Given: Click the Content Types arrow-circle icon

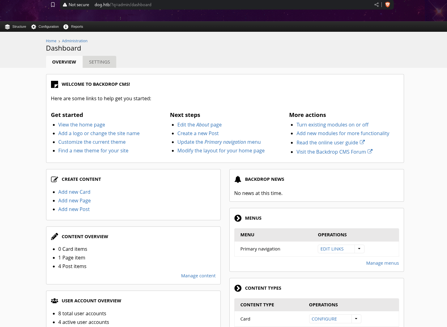Looking at the screenshot, I should (x=238, y=288).
